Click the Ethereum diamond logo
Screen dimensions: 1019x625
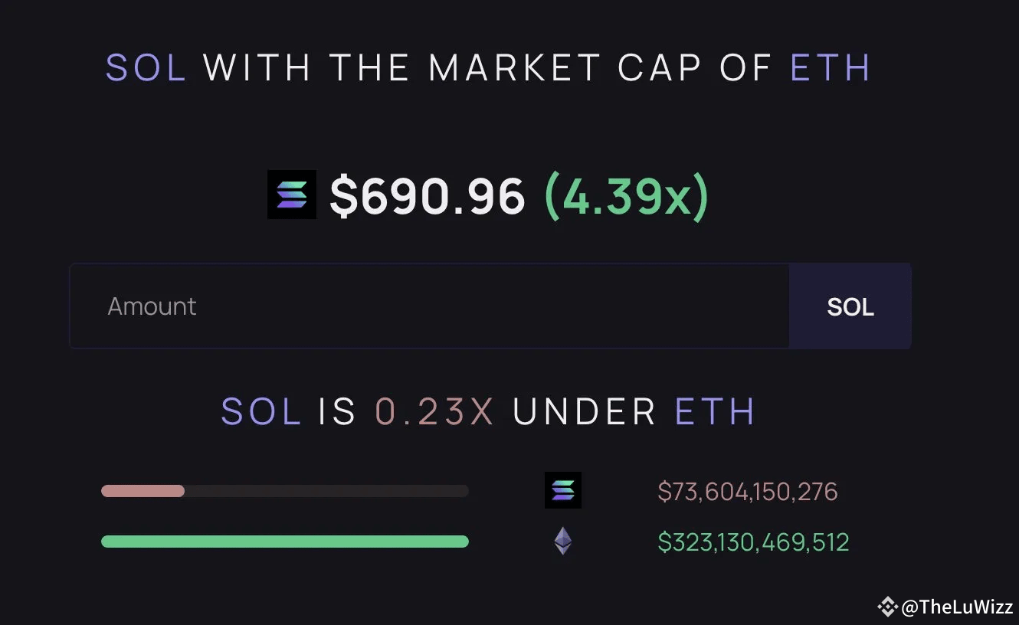(x=563, y=541)
